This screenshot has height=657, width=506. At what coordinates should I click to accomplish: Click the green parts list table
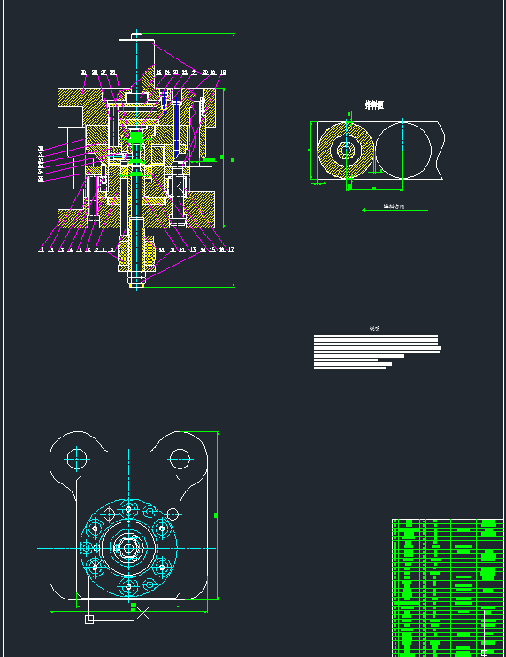click(x=448, y=587)
